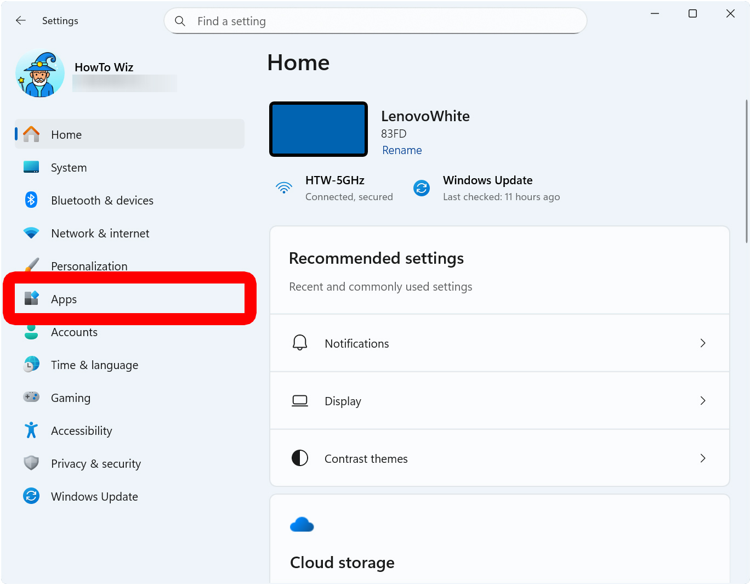Click the Windows Update sync icon in sidebar
Image resolution: width=750 pixels, height=584 pixels.
31,496
